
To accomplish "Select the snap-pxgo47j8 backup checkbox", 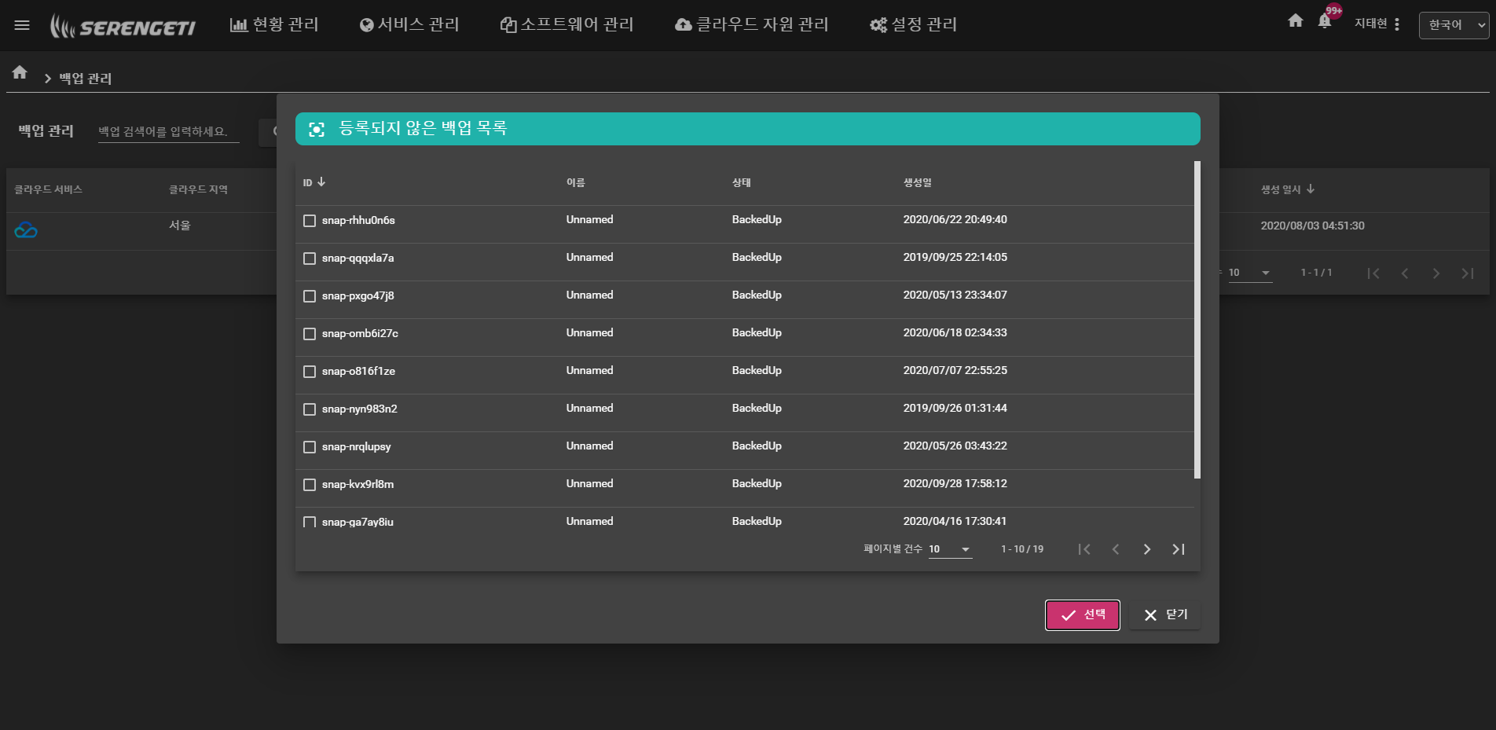I will point(310,296).
